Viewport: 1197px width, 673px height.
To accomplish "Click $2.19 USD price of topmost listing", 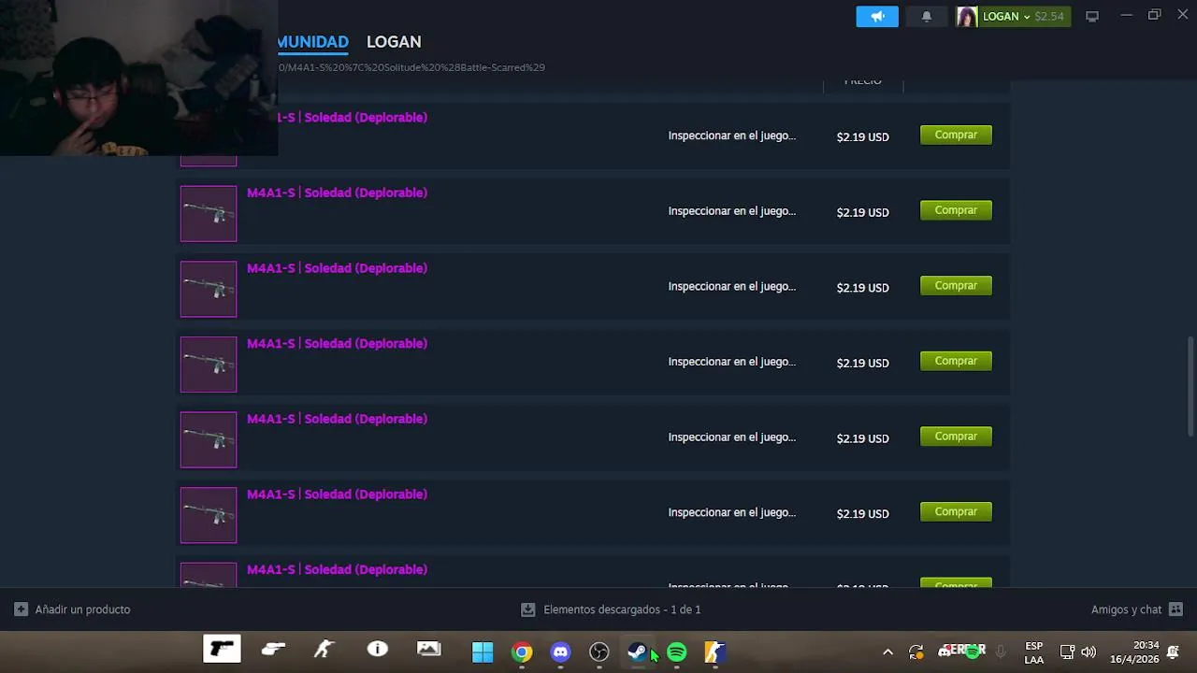I will pyautogui.click(x=862, y=136).
